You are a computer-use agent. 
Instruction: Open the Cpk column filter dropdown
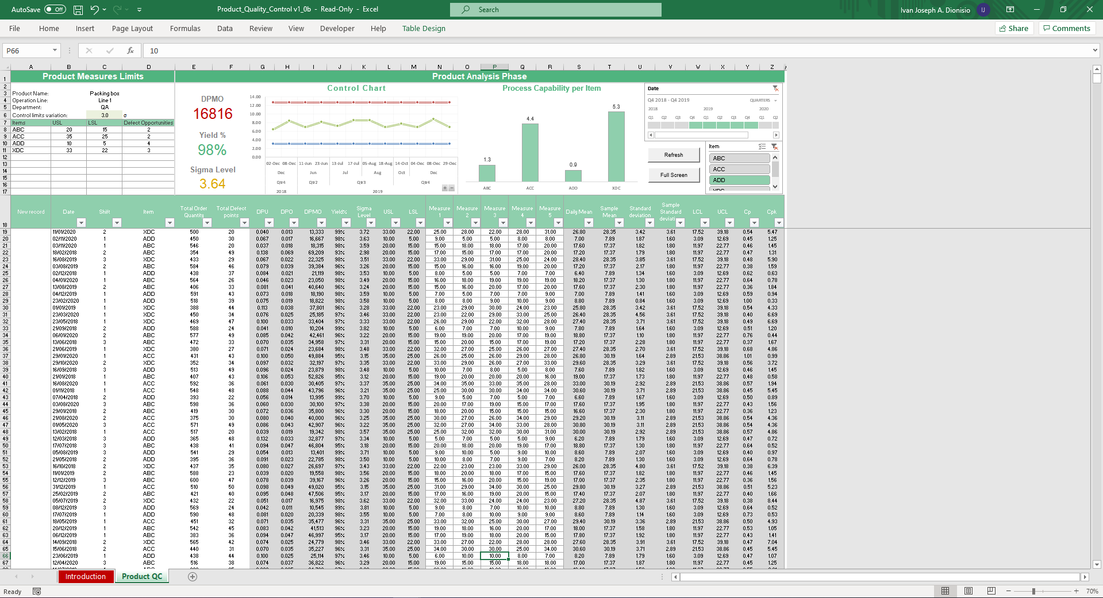[779, 223]
